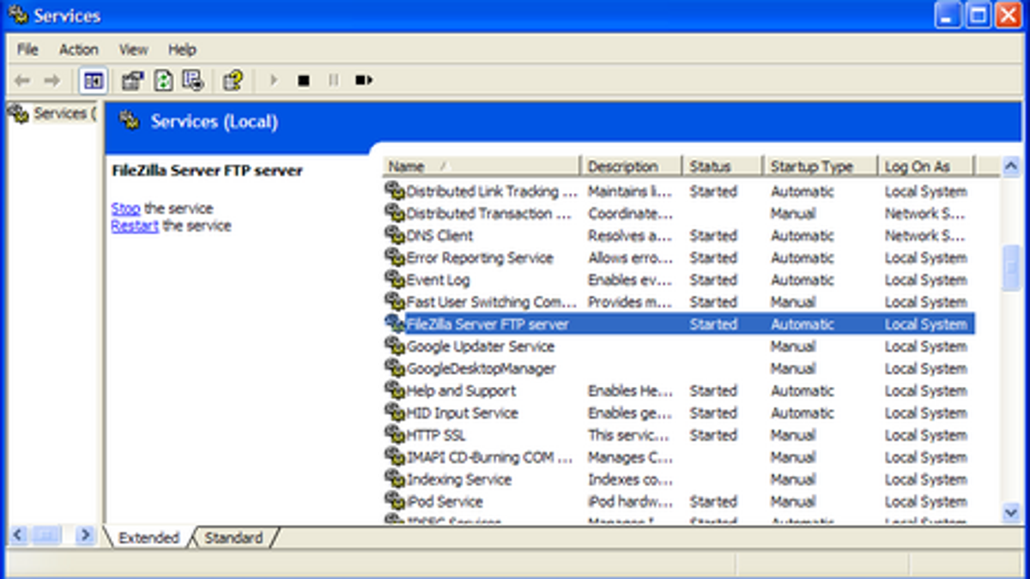
Task: Click left arrow of the tree pane scrollbar
Action: pos(17,535)
